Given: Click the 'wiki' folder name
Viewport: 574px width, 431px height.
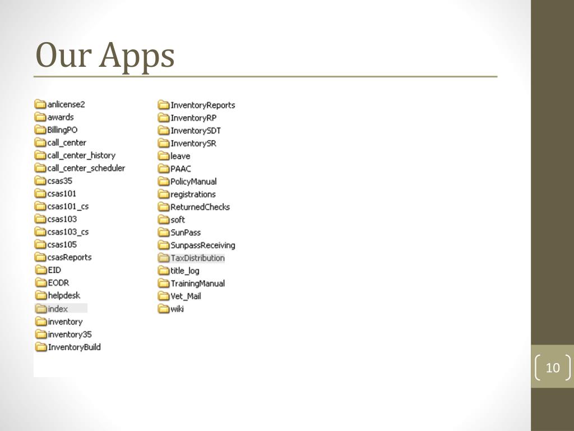Looking at the screenshot, I should click(x=177, y=309).
